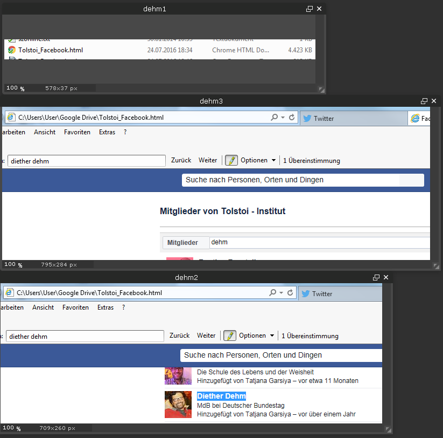Switch to the Twitter tab in dehm2
This screenshot has height=438, width=443.
click(x=340, y=293)
